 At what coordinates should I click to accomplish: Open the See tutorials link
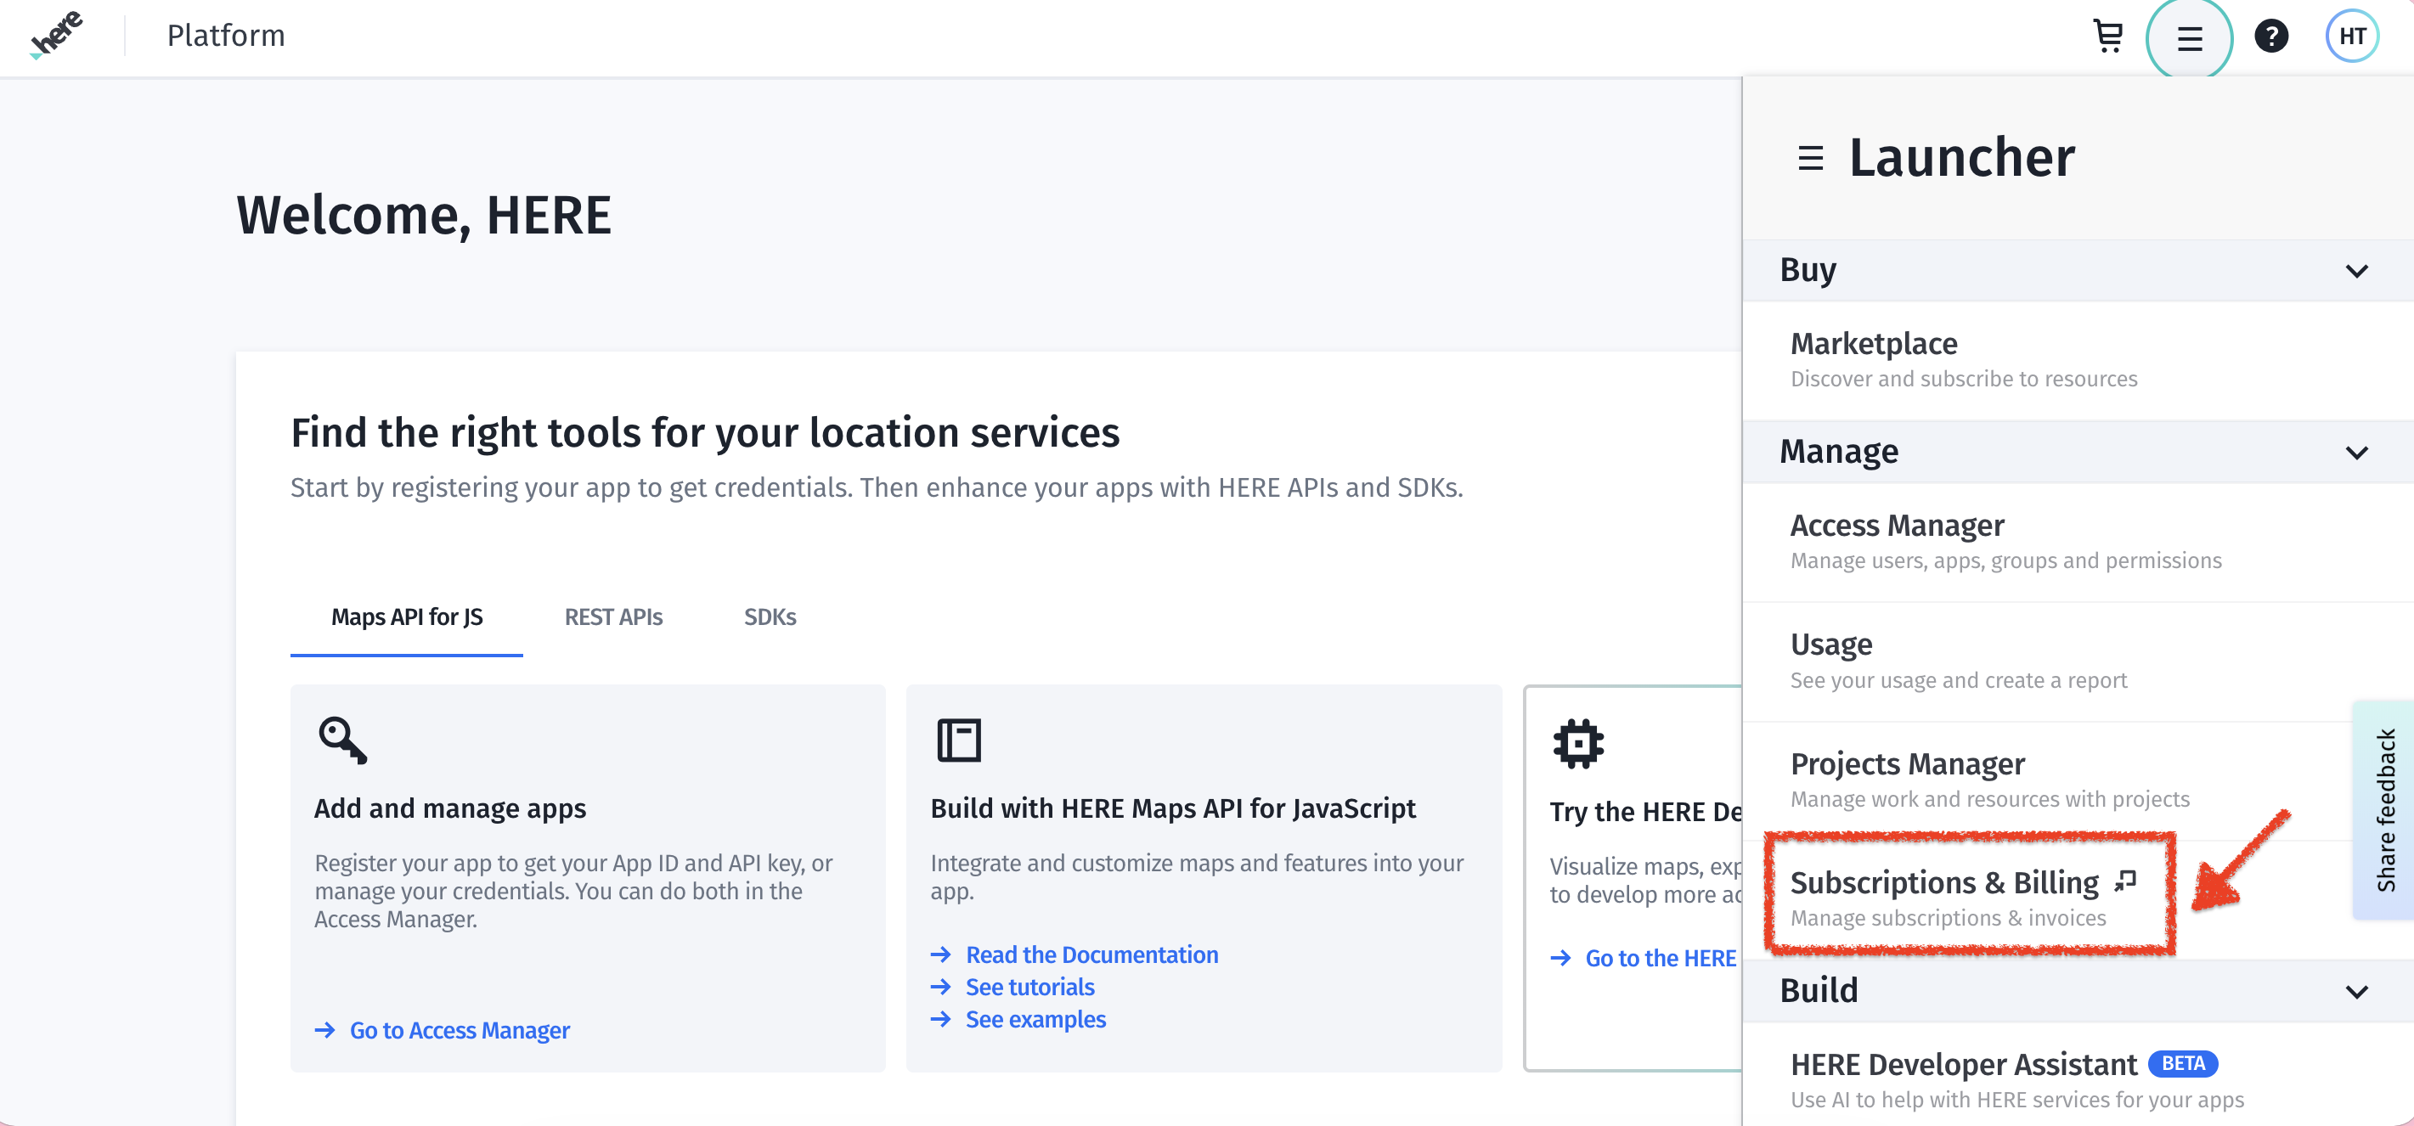tap(1029, 987)
